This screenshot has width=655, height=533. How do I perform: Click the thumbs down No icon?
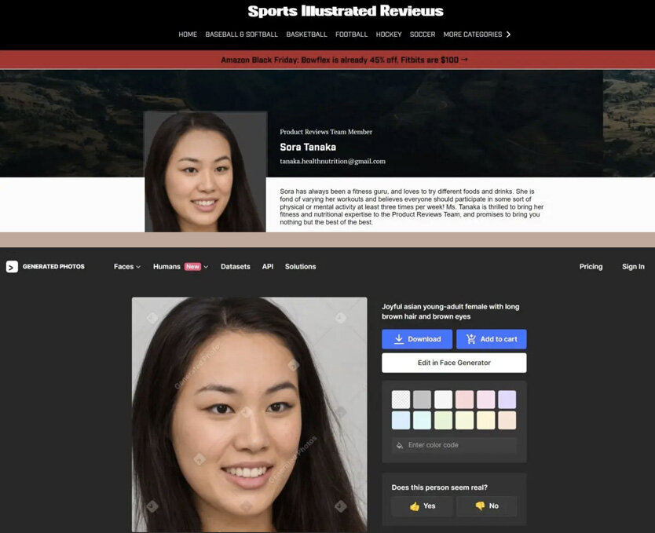[x=480, y=506]
